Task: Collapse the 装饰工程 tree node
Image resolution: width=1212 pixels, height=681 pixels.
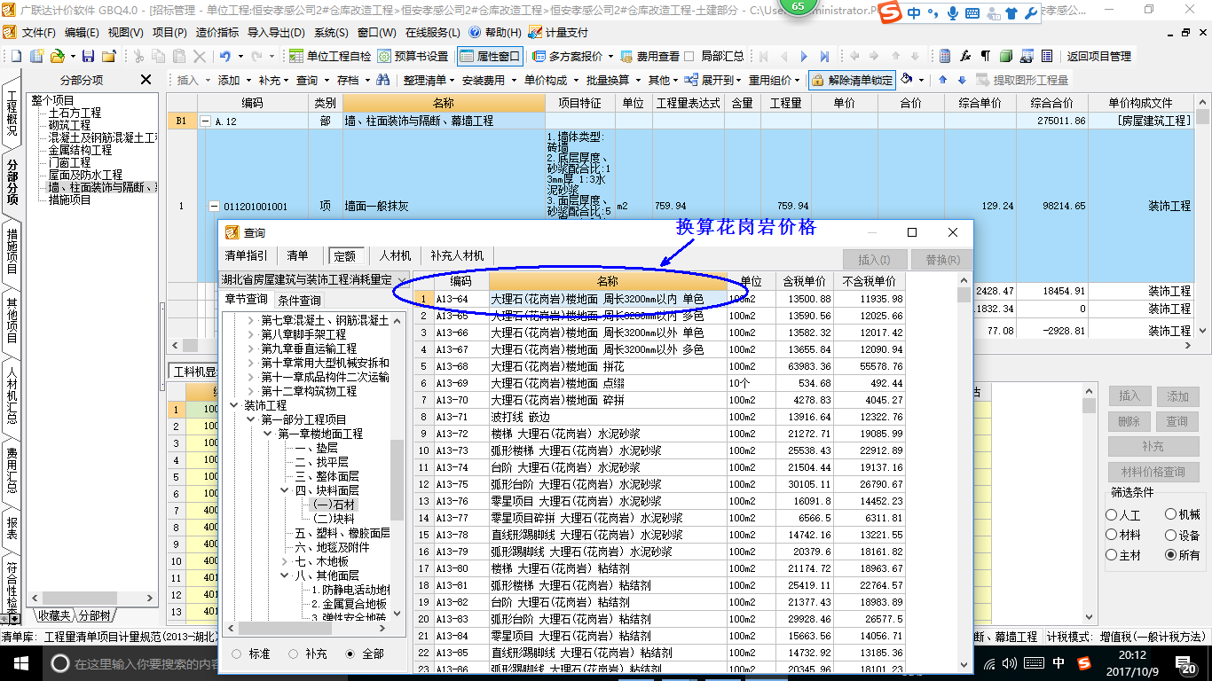Action: pyautogui.click(x=234, y=405)
